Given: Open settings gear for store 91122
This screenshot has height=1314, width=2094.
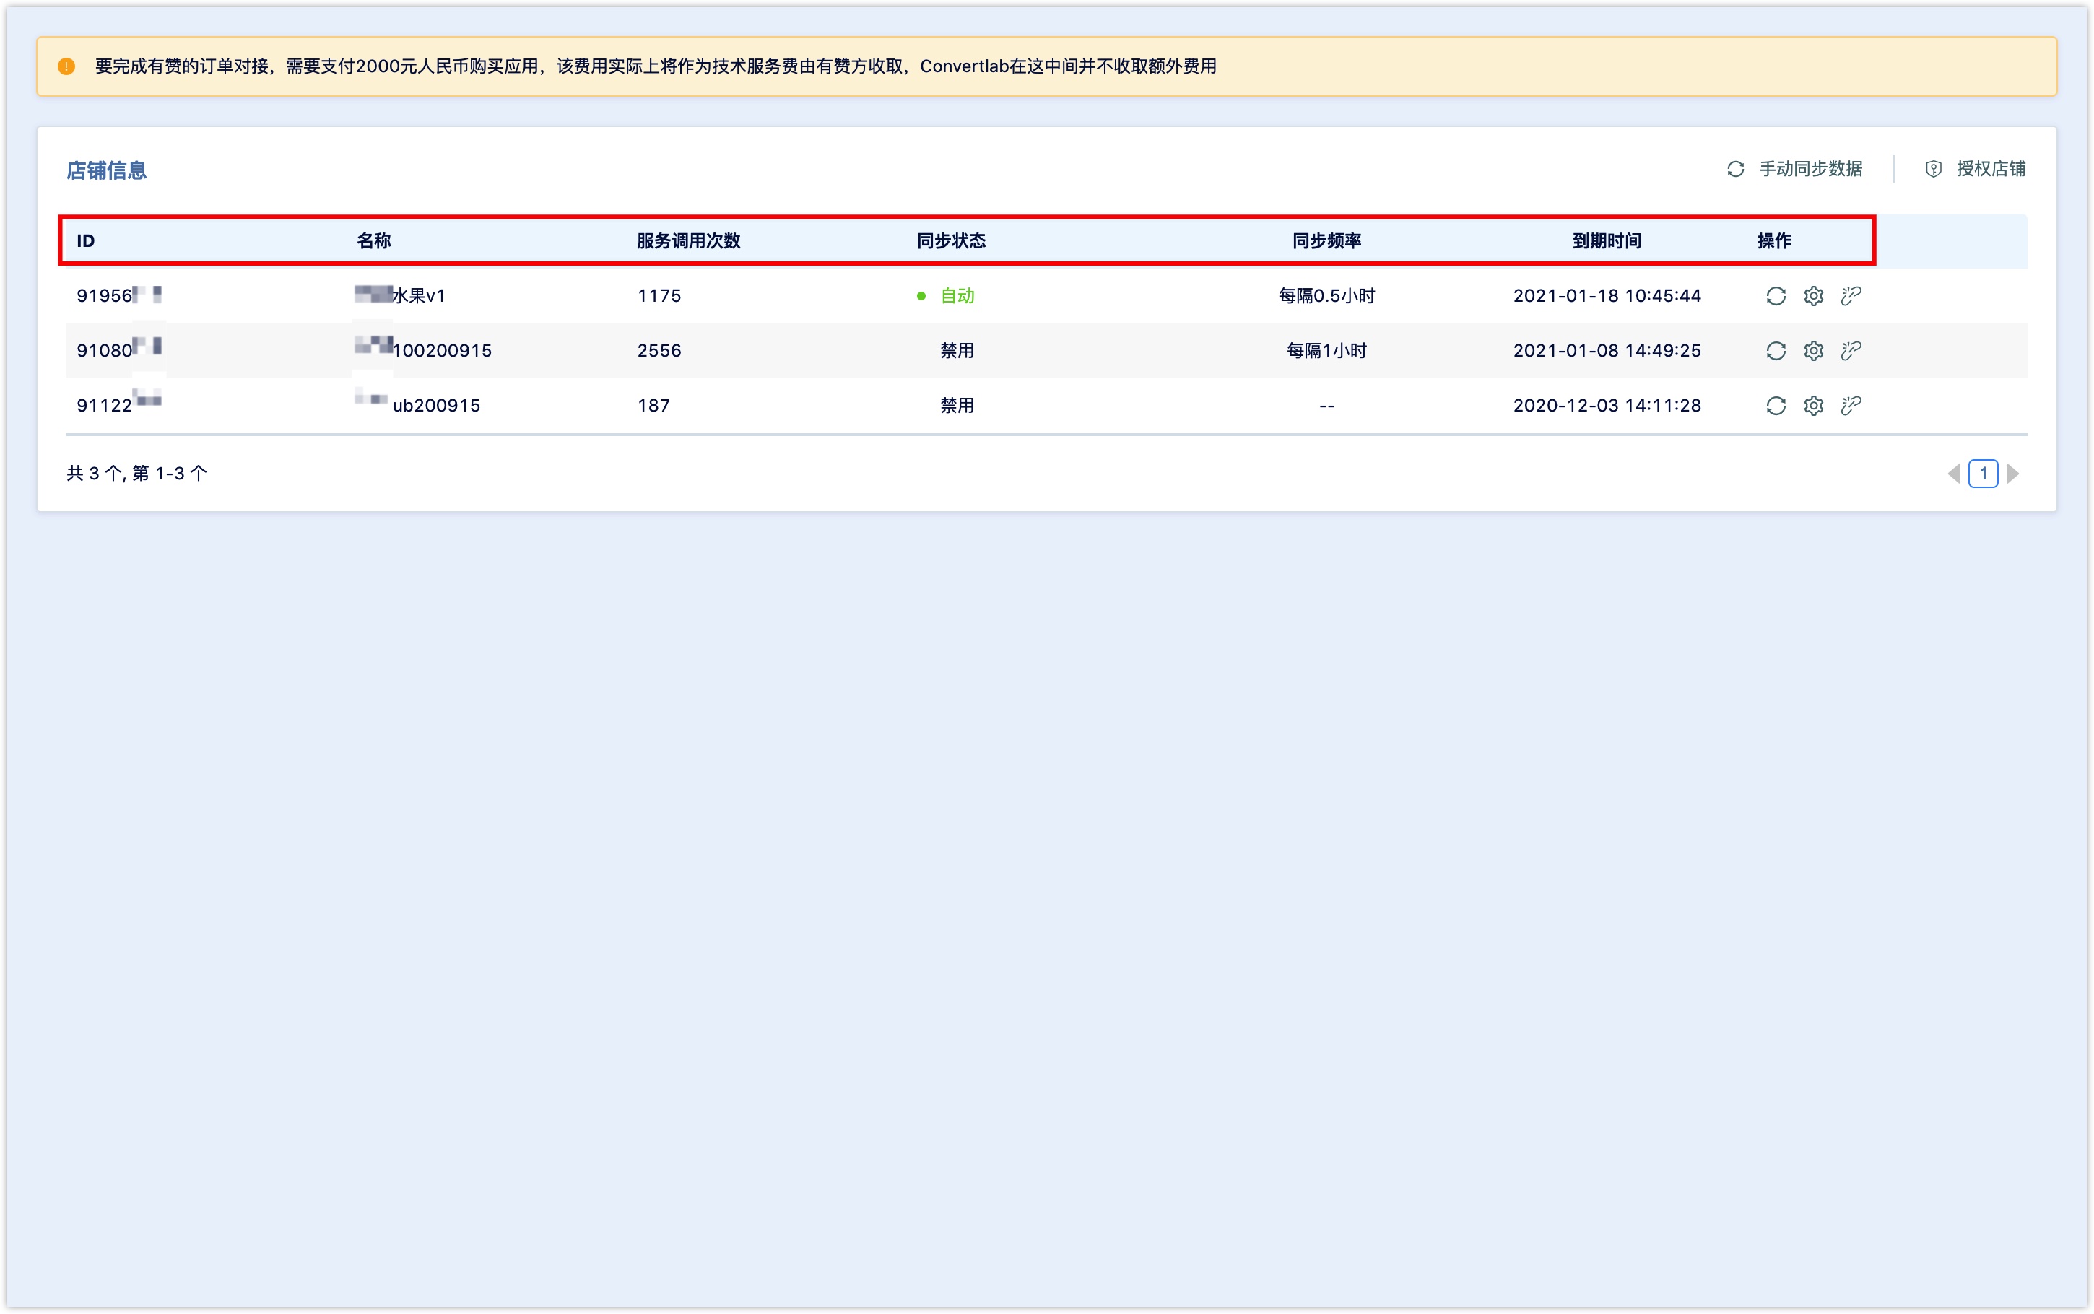Looking at the screenshot, I should pos(1812,405).
